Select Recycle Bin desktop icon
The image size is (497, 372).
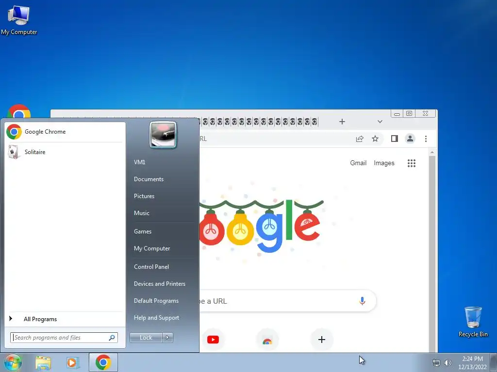(473, 322)
